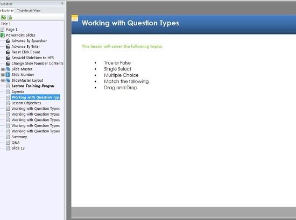
Task: Select the Reset Click Count action
Action: pyautogui.click(x=26, y=52)
